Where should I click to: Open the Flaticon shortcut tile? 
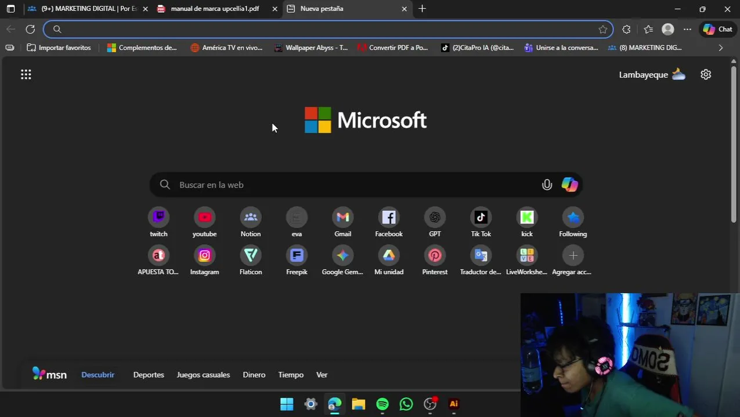tap(251, 261)
